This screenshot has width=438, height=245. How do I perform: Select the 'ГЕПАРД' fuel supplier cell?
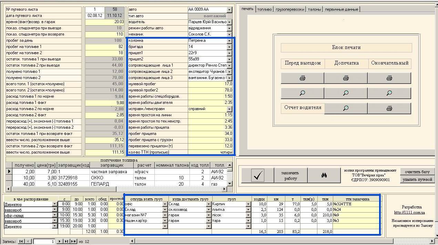pyautogui.click(x=112, y=184)
